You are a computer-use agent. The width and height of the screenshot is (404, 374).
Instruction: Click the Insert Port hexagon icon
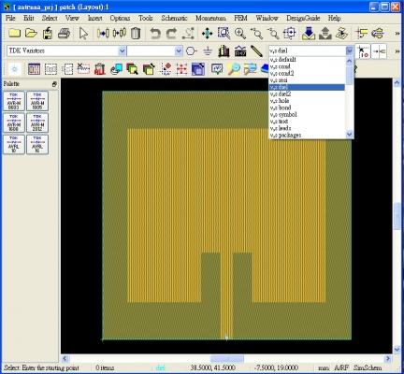coord(192,50)
